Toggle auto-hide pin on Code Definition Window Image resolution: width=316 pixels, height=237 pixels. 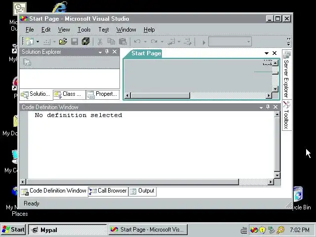click(268, 107)
